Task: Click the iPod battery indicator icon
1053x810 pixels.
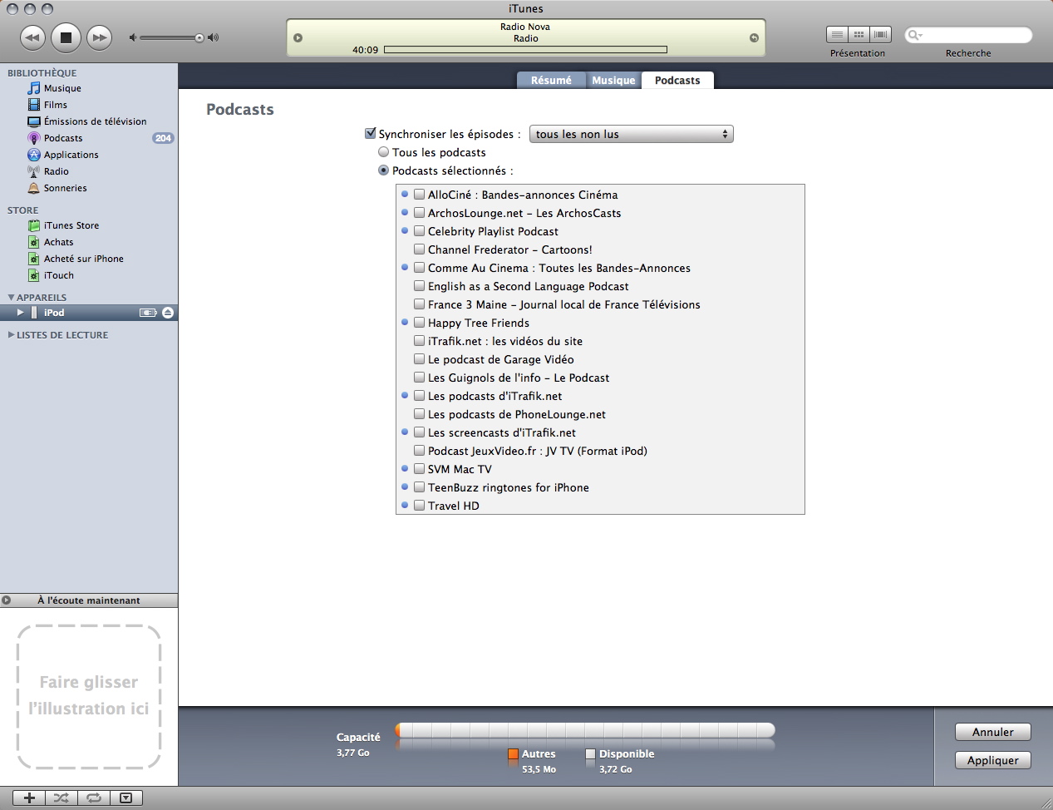Action: (x=148, y=313)
